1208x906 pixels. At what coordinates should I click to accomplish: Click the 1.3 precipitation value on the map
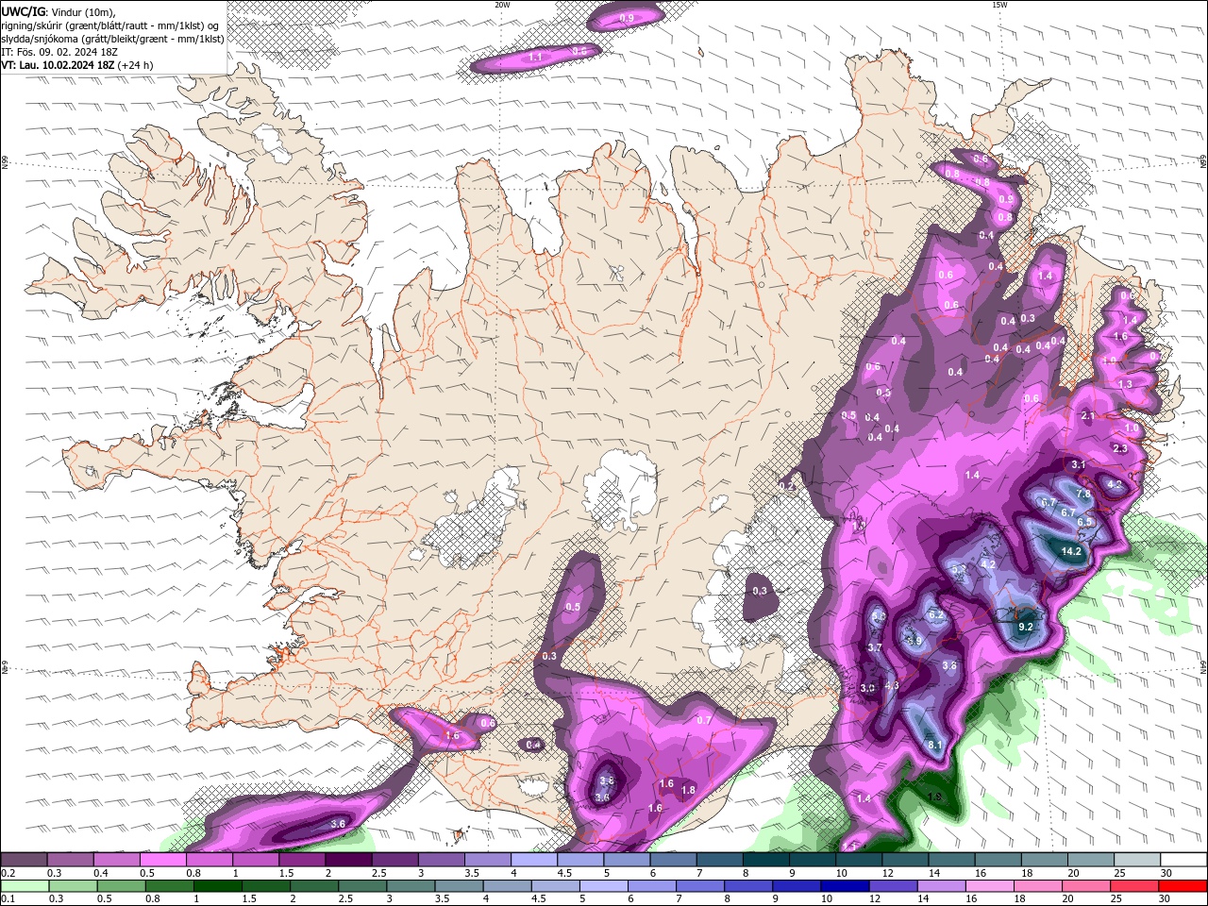(x=1126, y=385)
